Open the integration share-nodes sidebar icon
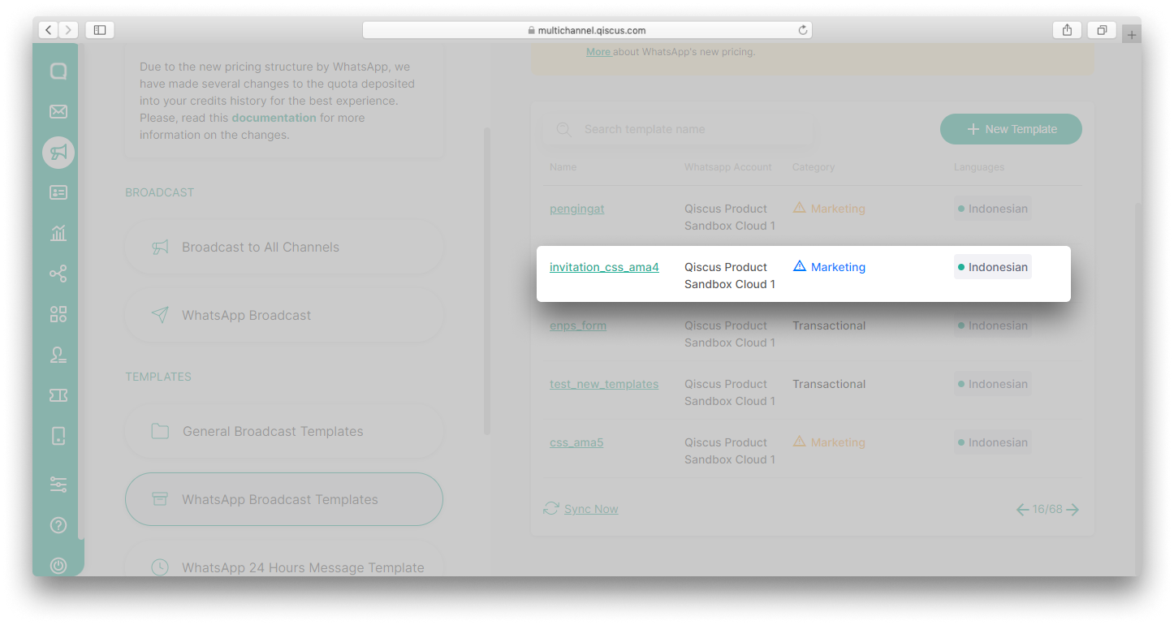 [x=58, y=274]
